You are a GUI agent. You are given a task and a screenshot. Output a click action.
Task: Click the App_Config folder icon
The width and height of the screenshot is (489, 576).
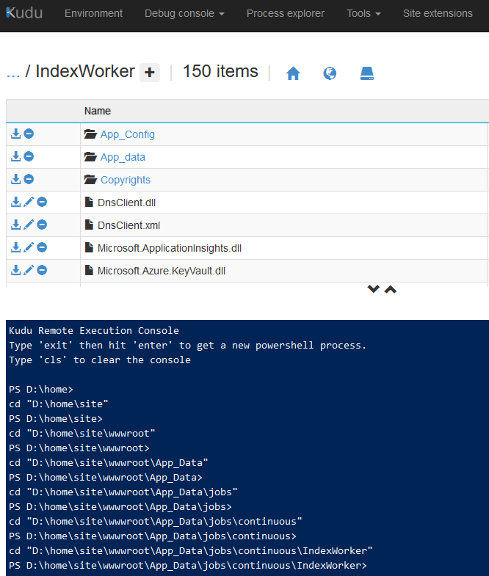coord(90,134)
